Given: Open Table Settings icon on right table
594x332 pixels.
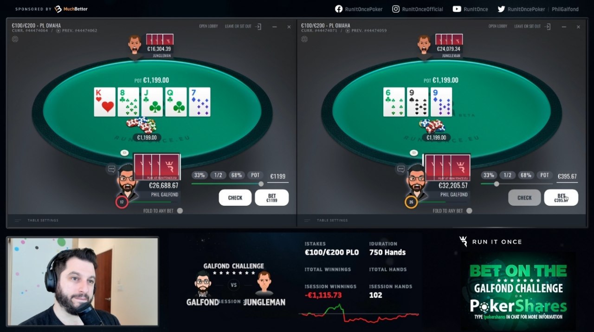Looking at the screenshot, I should [x=307, y=220].
